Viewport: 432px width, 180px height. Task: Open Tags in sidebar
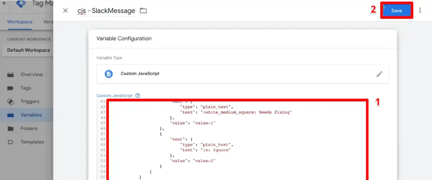point(27,88)
